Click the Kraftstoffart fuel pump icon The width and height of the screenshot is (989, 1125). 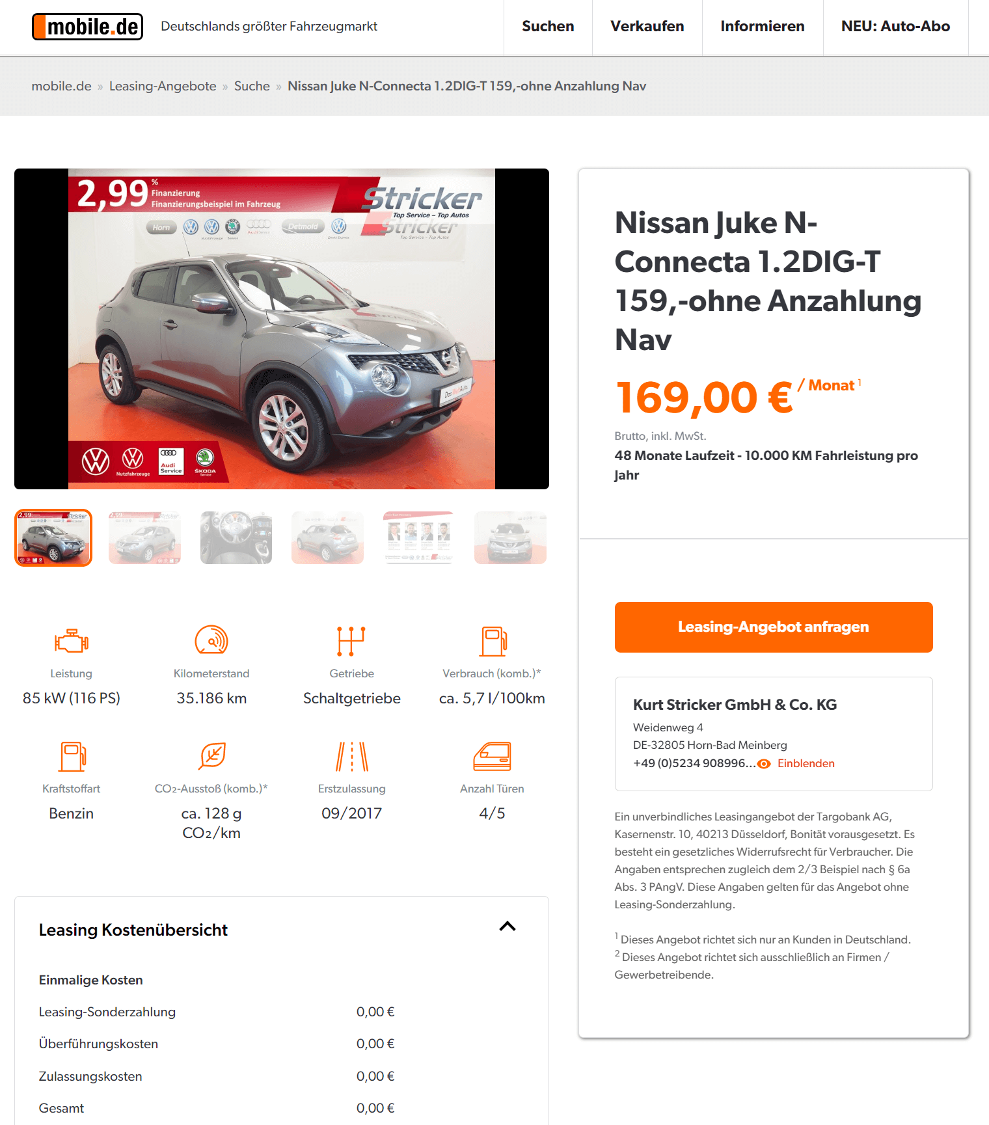(73, 757)
